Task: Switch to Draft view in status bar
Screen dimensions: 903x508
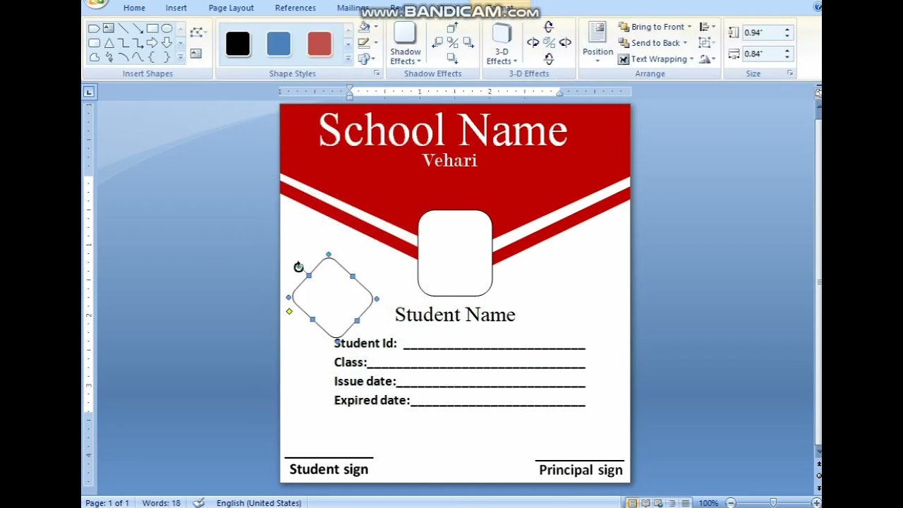Action: click(x=685, y=503)
